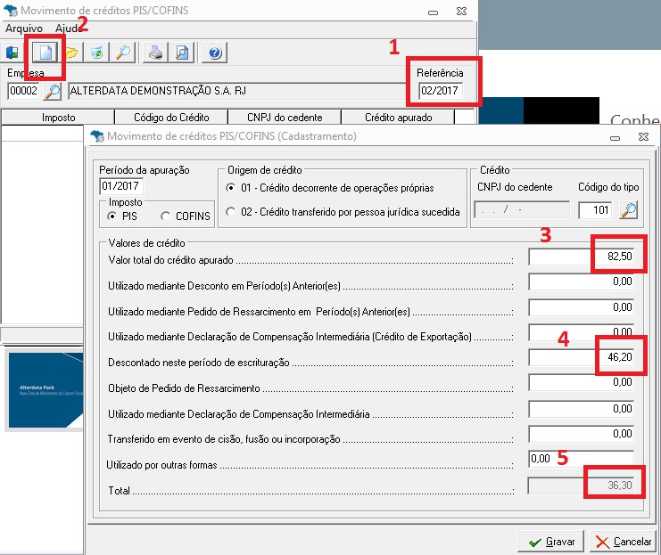Image resolution: width=661 pixels, height=555 pixels.
Task: Click the company name field ALTERDATA DEMONSTRAÇÃO
Action: coord(237,91)
